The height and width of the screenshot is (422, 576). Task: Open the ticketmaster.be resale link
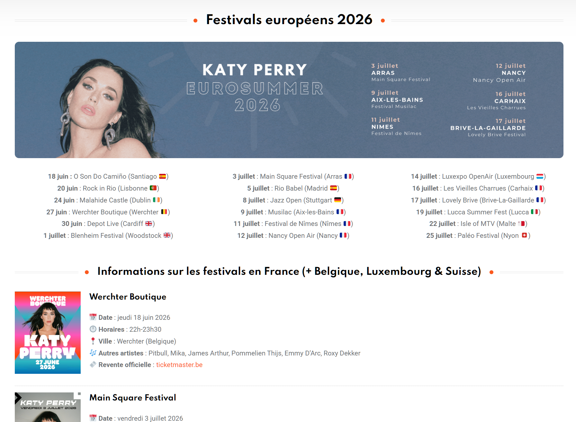[x=179, y=365]
